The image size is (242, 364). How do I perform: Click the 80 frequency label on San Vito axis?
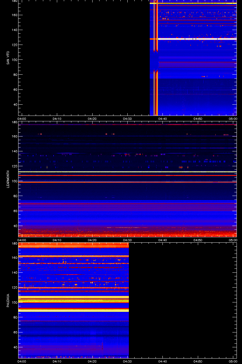(15, 75)
